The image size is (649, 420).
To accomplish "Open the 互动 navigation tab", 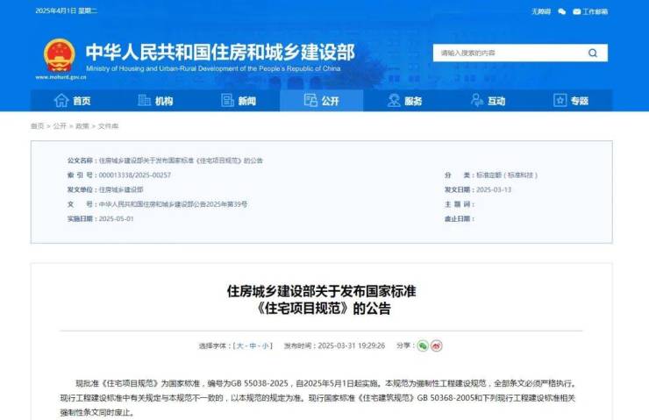I will 488,101.
